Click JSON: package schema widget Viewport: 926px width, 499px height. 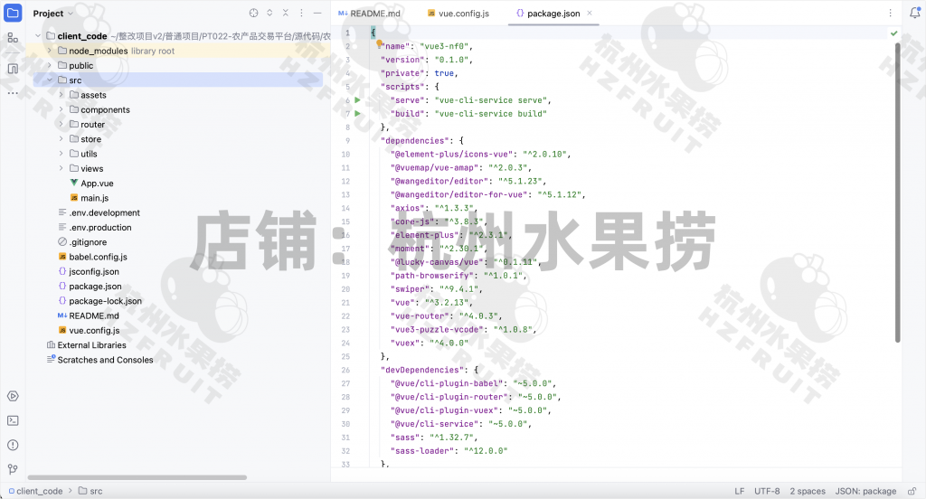pyautogui.click(x=865, y=491)
